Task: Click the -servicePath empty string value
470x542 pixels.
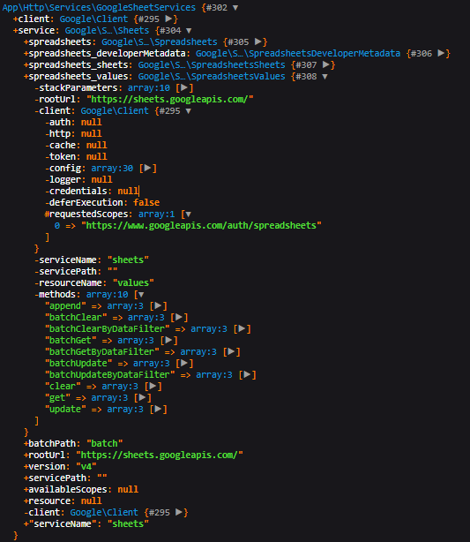Action: point(112,271)
